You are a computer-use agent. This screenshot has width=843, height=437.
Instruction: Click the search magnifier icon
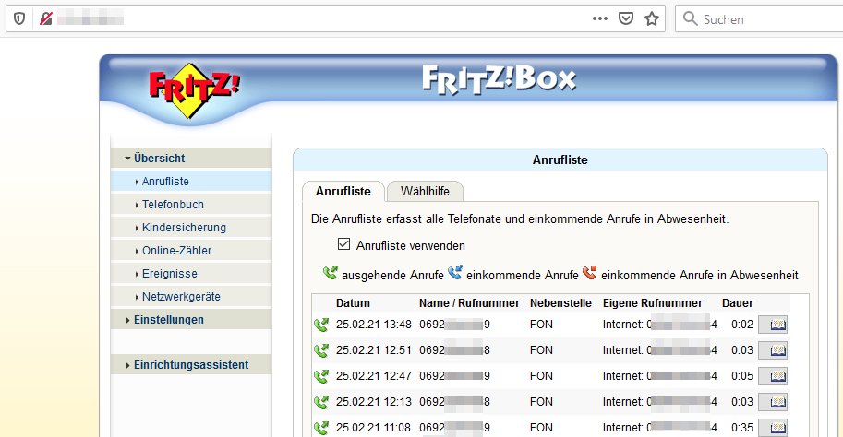pos(690,18)
